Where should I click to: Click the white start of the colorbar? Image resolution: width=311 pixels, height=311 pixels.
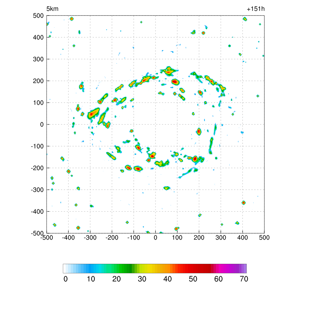coord(64,268)
